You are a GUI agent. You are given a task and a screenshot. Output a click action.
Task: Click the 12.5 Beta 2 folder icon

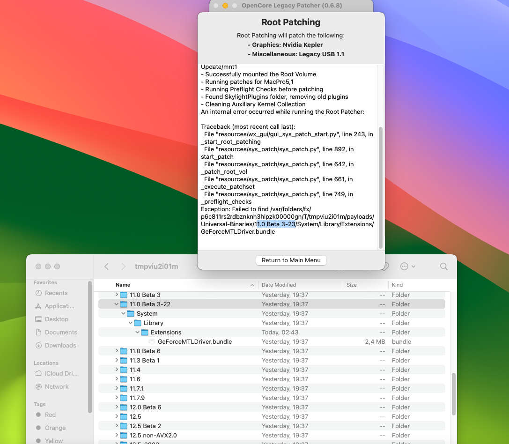[124, 426]
